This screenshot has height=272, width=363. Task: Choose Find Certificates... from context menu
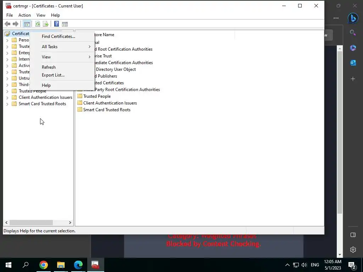(x=62, y=36)
